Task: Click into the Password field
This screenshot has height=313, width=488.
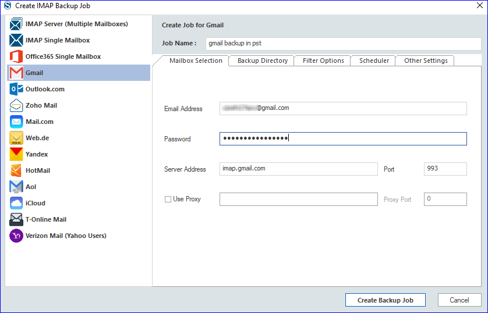Action: point(343,138)
